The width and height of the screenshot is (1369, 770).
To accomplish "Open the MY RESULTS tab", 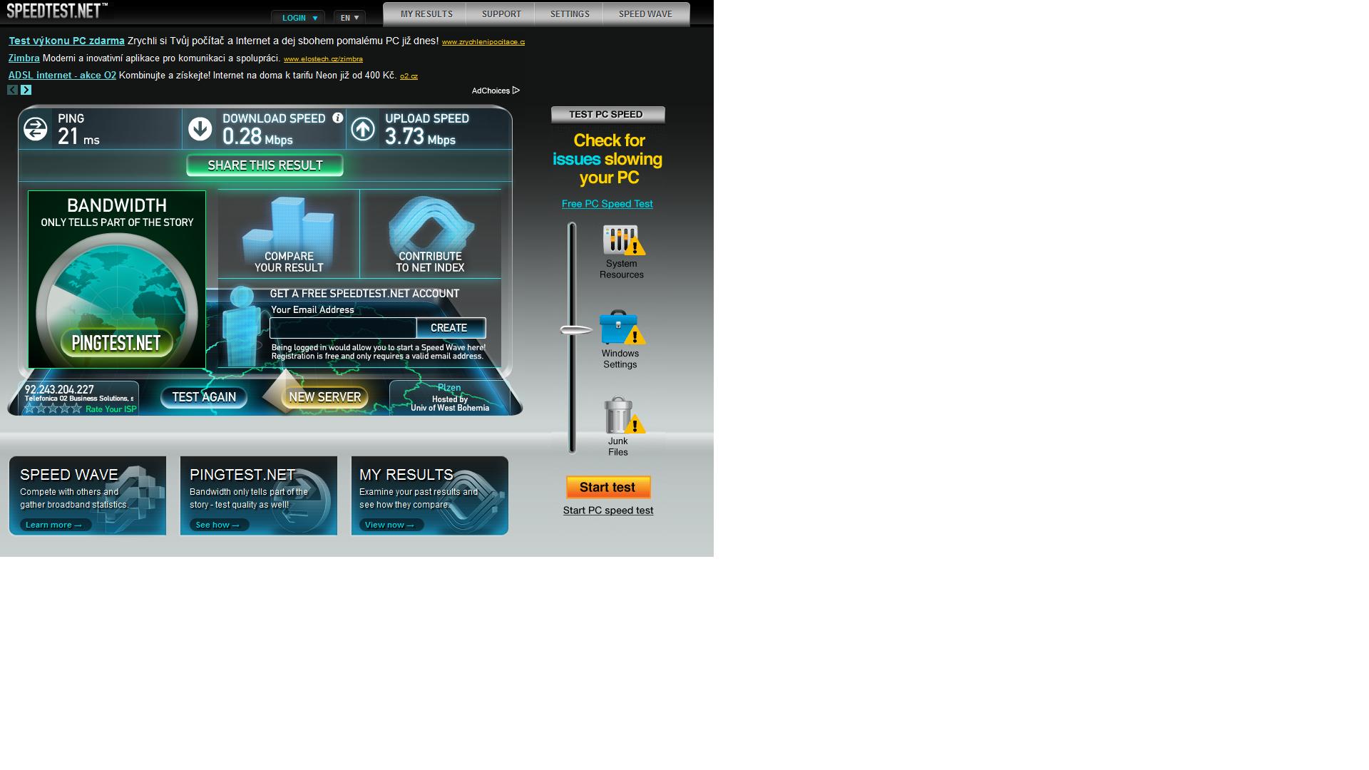I will coord(426,14).
